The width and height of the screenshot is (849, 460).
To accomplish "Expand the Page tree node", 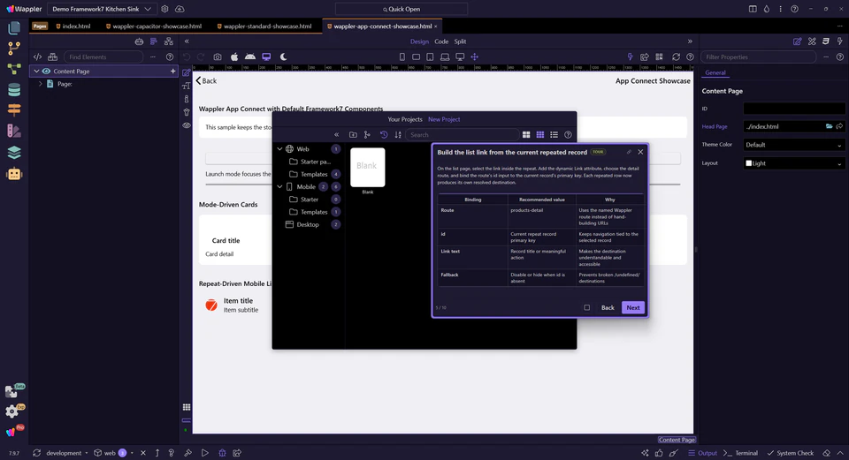I will click(x=40, y=84).
